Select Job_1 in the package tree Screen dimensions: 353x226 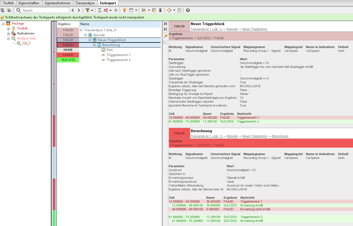[26, 43]
